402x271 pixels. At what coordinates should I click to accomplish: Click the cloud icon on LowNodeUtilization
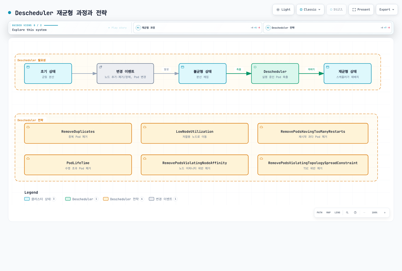click(x=145, y=127)
